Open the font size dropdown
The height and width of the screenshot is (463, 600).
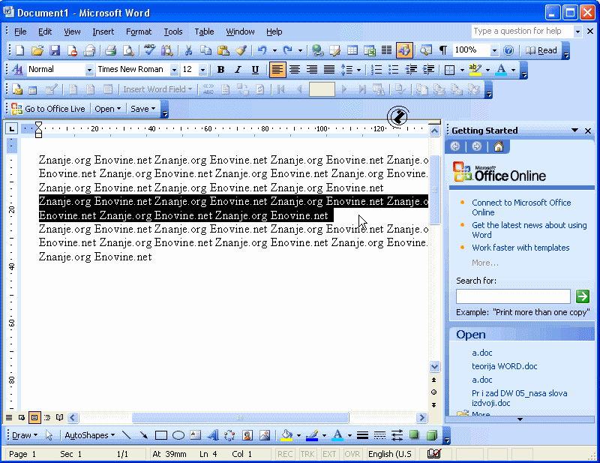(202, 70)
